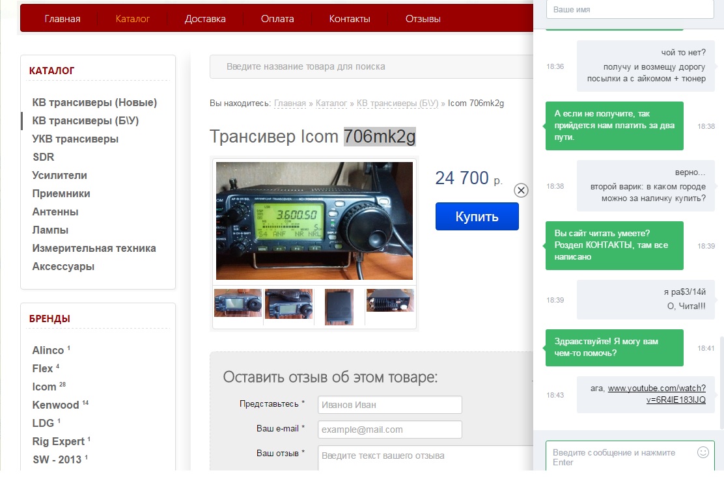Open the Каталог menu item

(133, 19)
